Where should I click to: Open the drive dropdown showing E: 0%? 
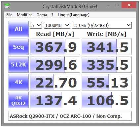tap(102, 25)
